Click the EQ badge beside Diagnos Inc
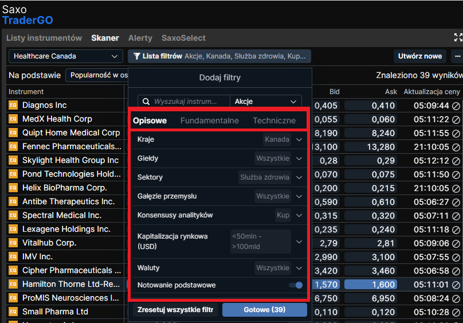 pyautogui.click(x=13, y=106)
